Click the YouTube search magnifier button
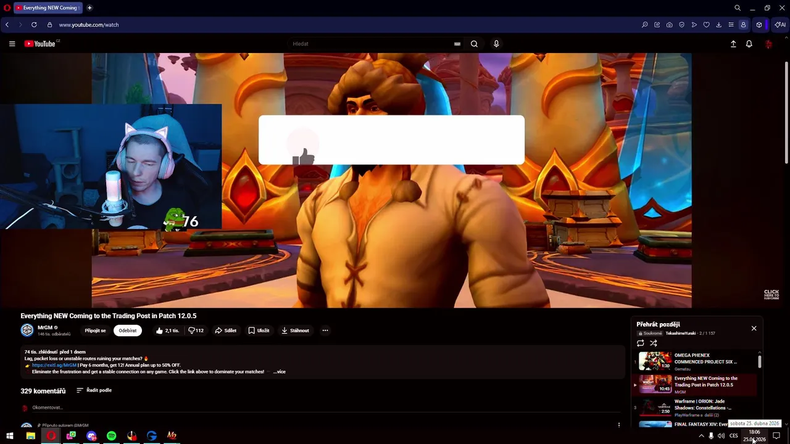Viewport: 790px width, 444px height. point(474,44)
